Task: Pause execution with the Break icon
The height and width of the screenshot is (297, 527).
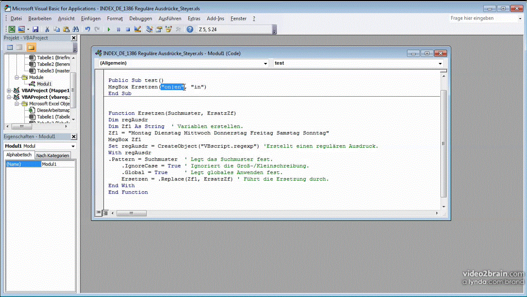Action: (x=118, y=29)
